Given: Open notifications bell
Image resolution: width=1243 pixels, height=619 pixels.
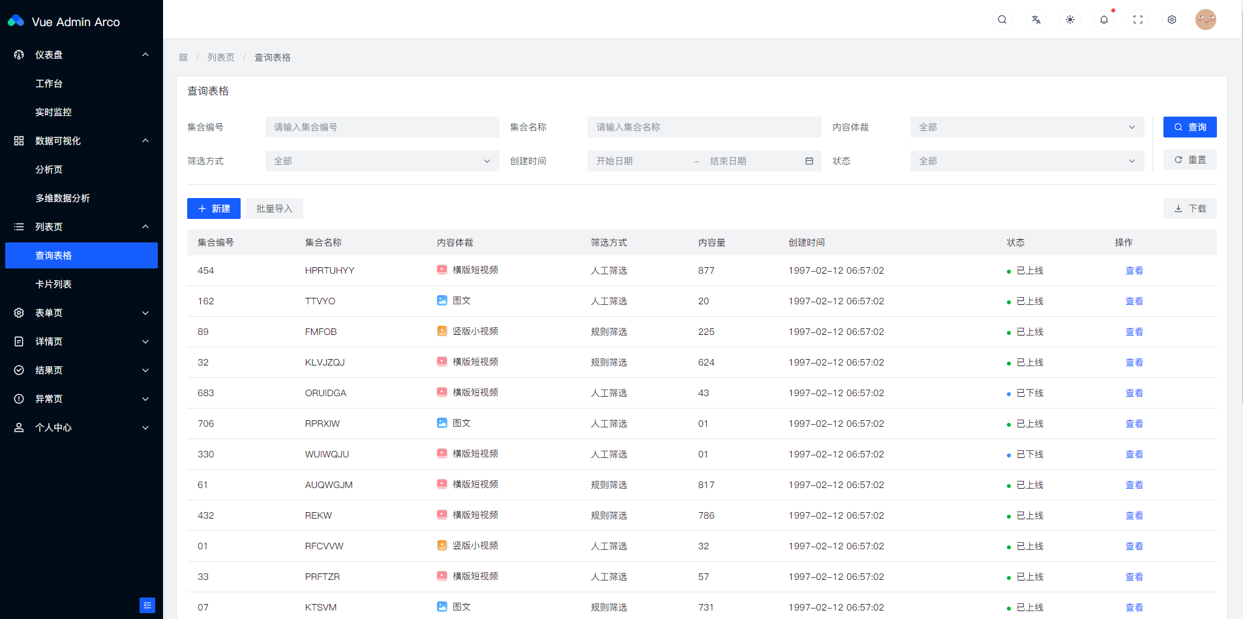Looking at the screenshot, I should 1104,20.
